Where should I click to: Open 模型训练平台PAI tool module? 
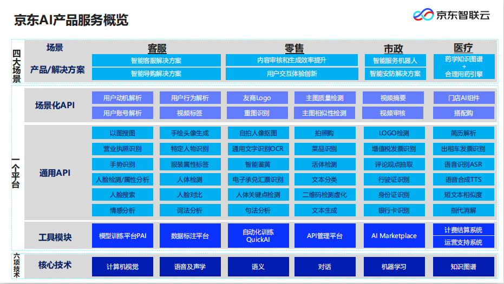[x=122, y=235]
